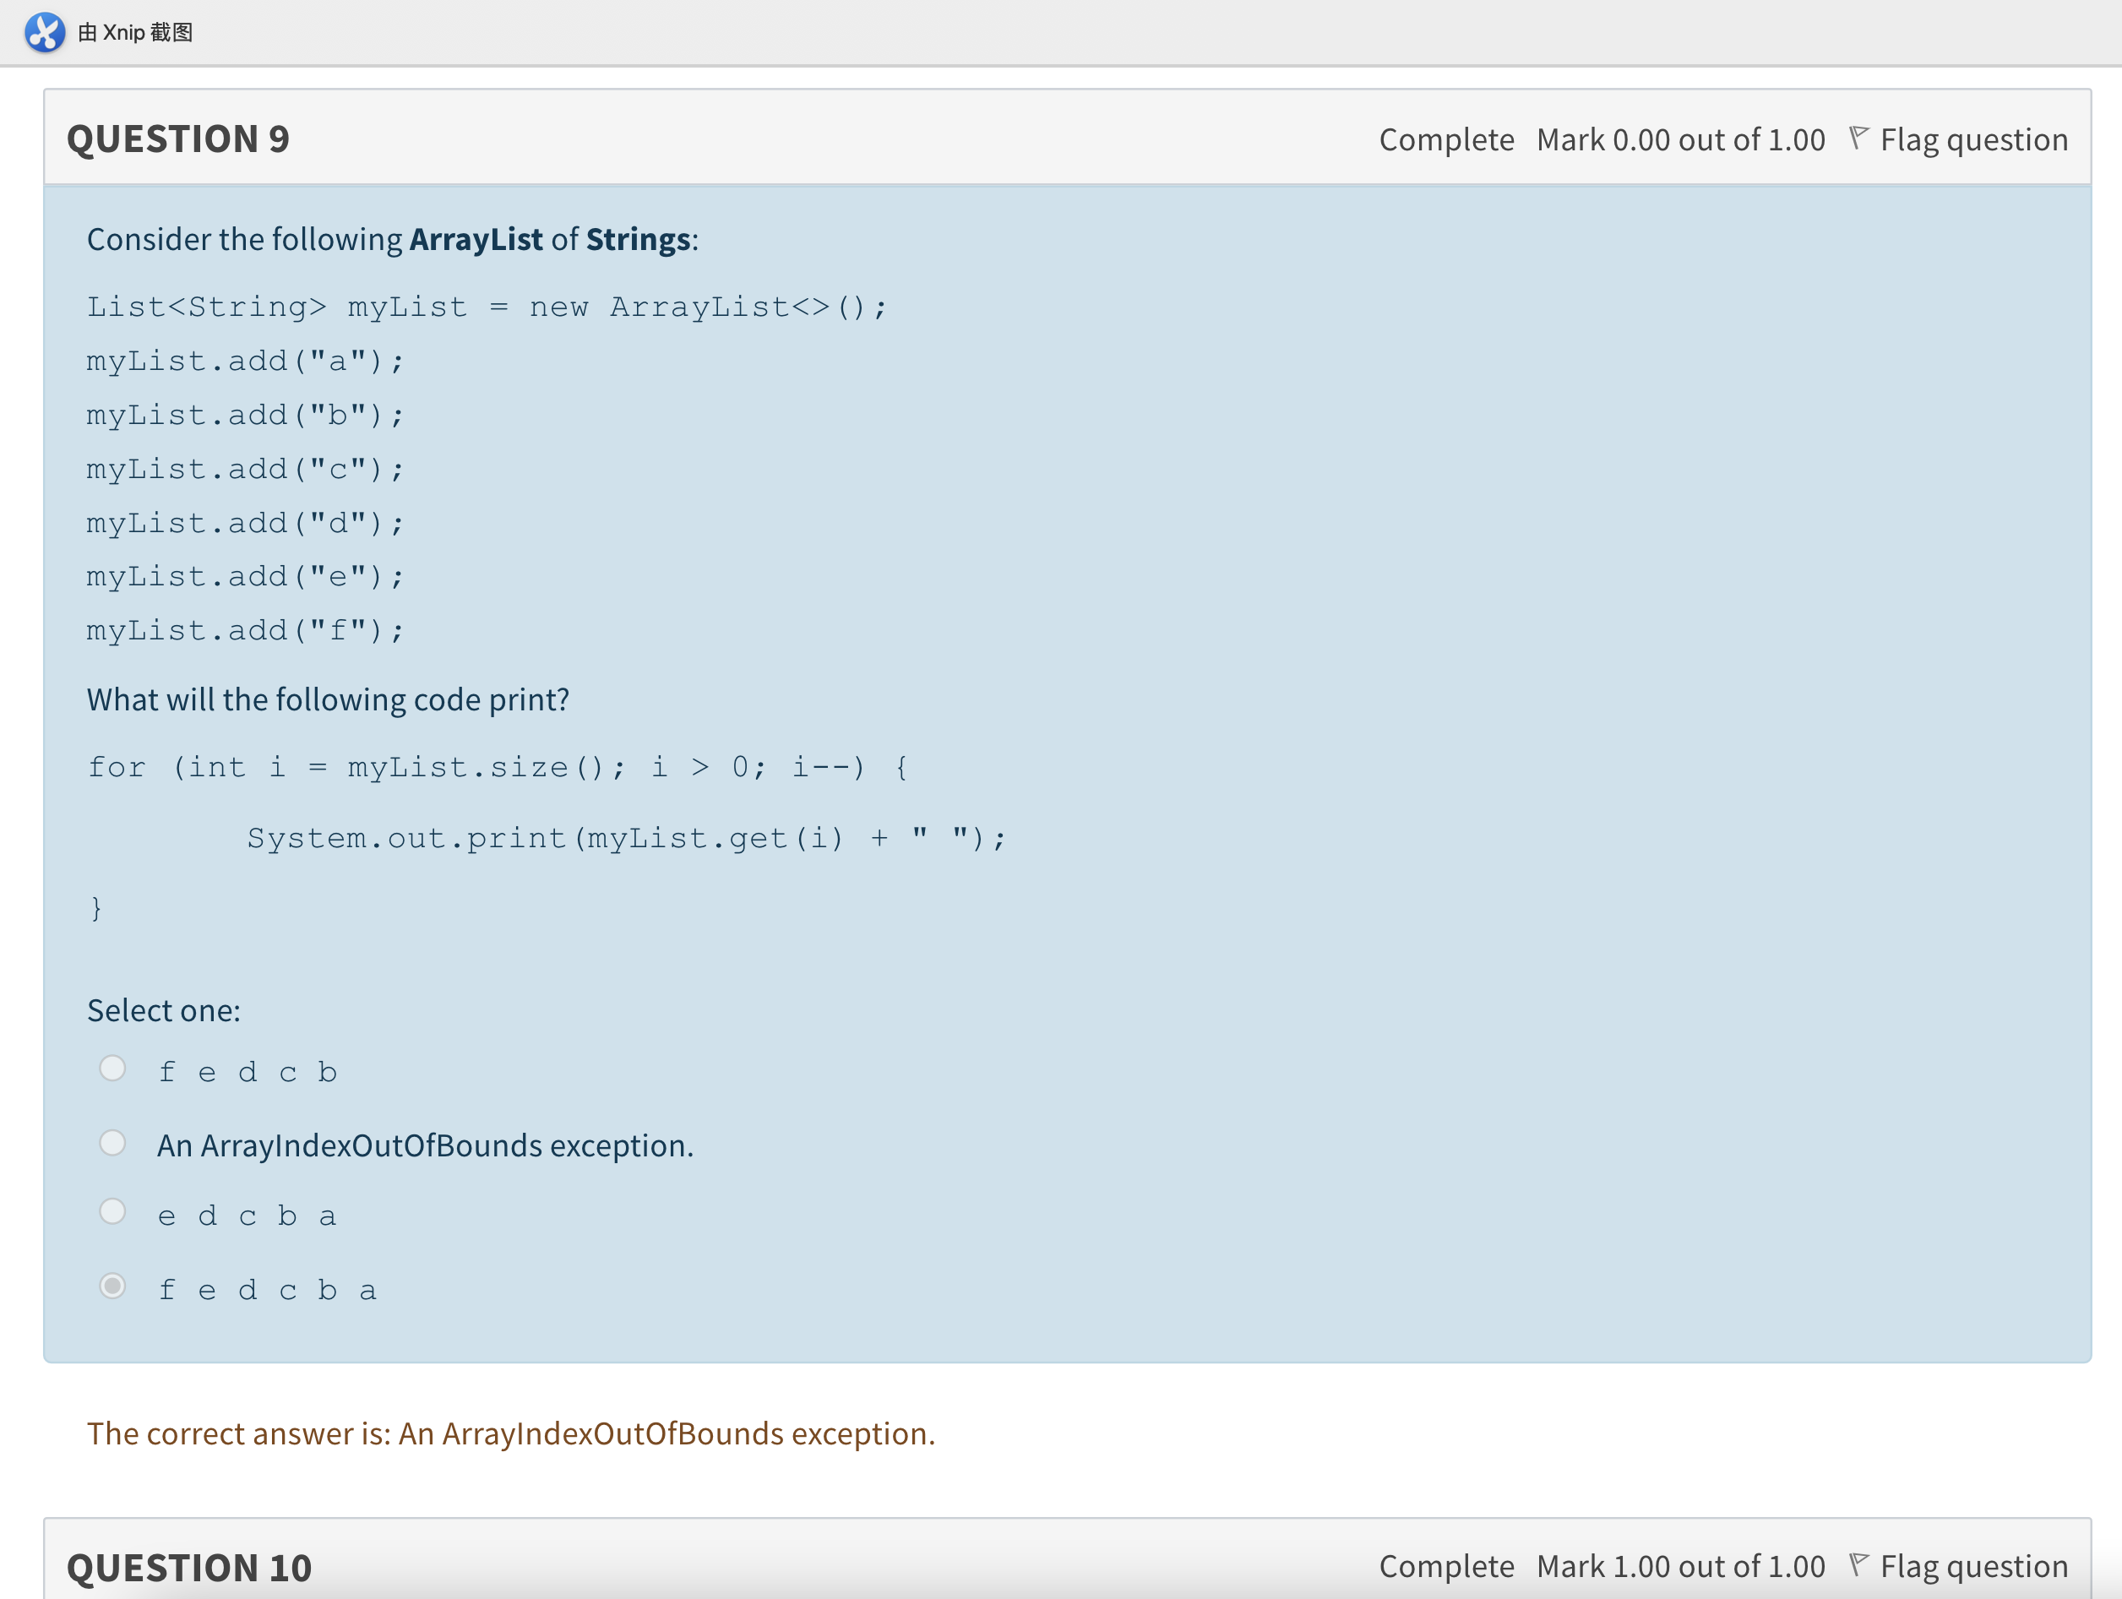Click the QUESTION 9 heading
Screen dimensions: 2122x1599
pyautogui.click(x=178, y=140)
